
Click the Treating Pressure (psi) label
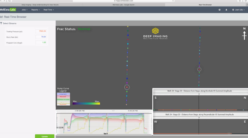pyautogui.click(x=14, y=32)
